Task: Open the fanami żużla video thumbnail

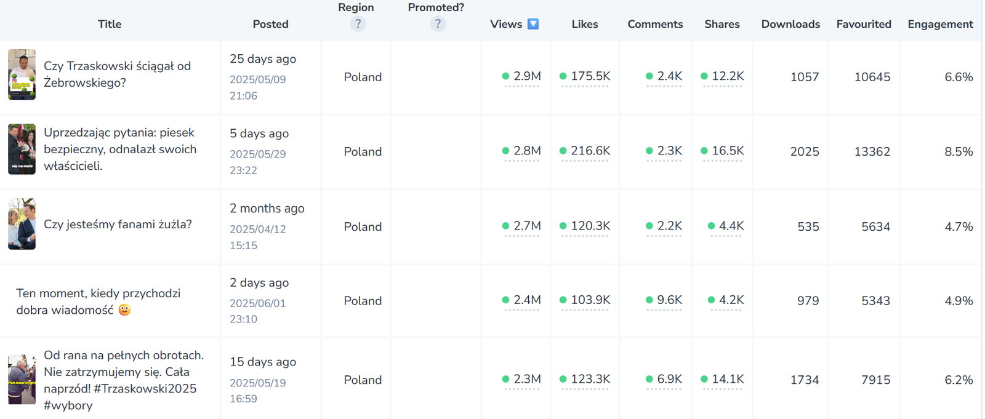Action: (22, 224)
